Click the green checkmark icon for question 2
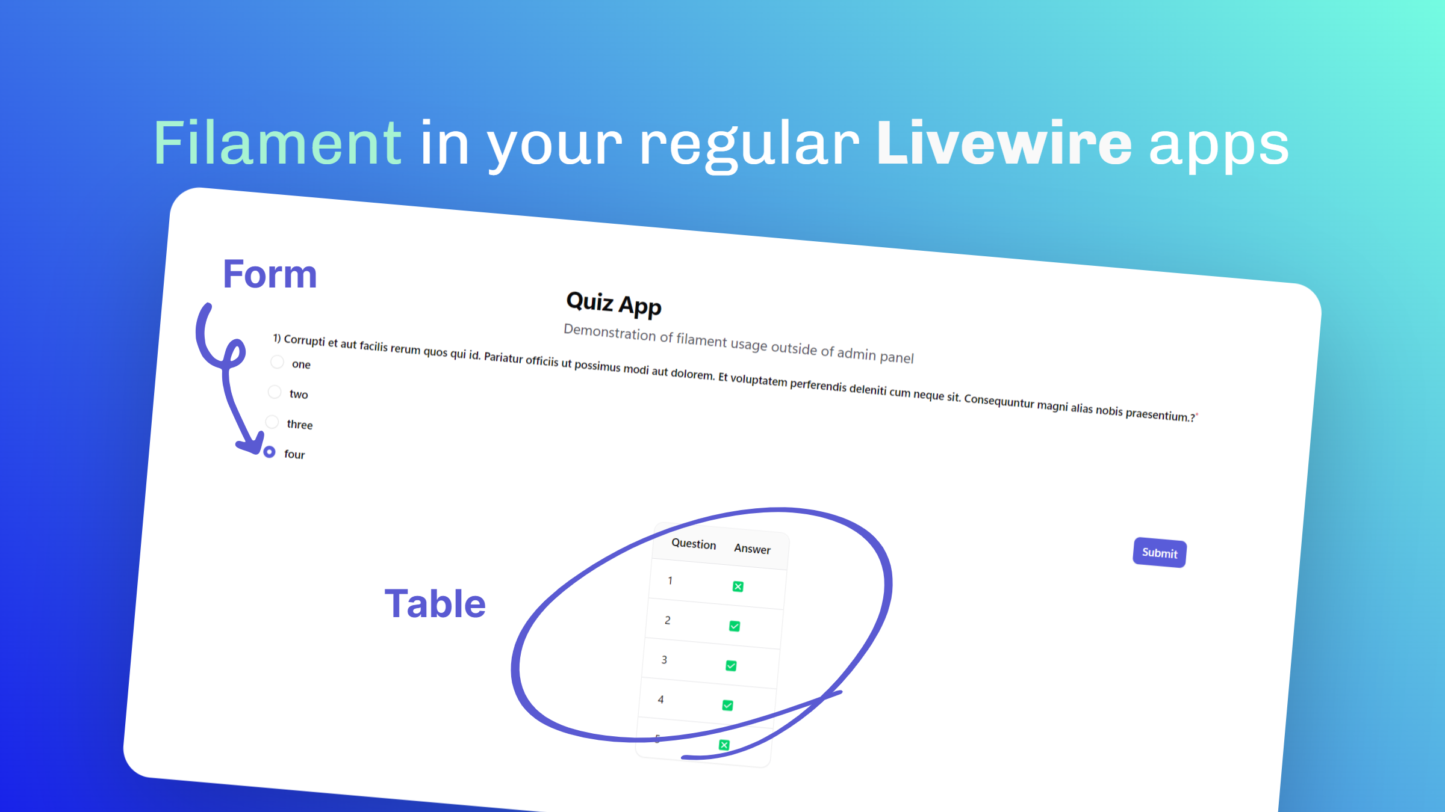Image resolution: width=1445 pixels, height=812 pixels. (x=735, y=626)
